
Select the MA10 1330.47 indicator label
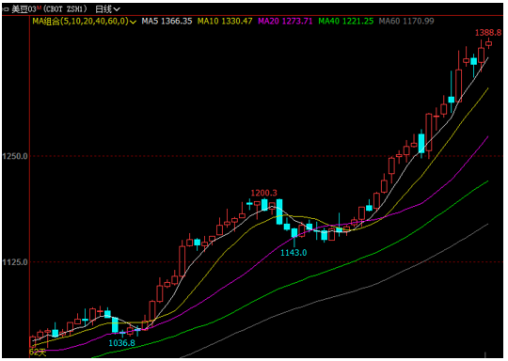[225, 22]
